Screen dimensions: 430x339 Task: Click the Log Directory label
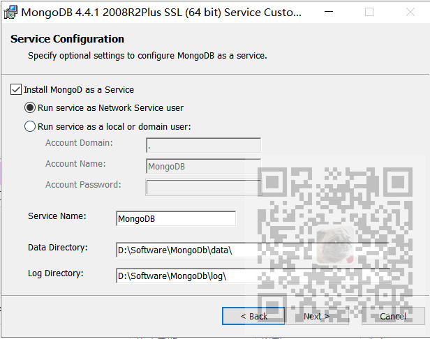pos(56,273)
